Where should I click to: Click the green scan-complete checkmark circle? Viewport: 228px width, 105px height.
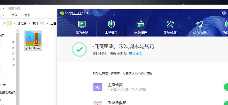point(80,50)
